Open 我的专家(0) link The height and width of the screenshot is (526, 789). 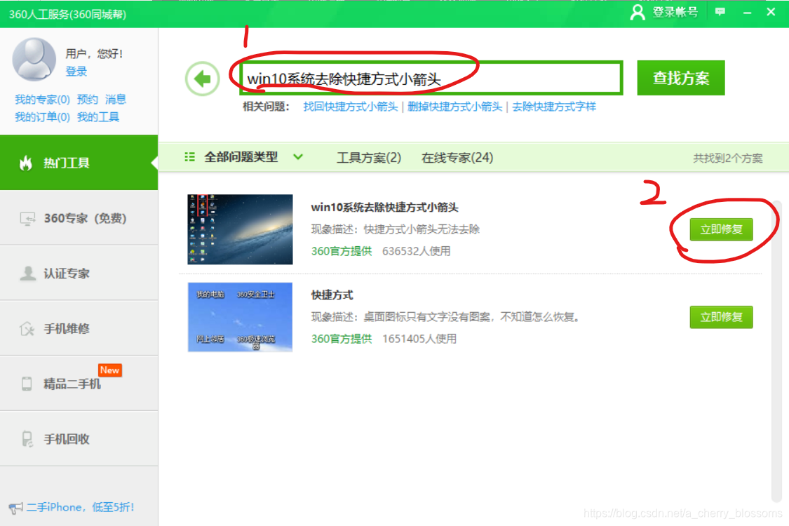[x=42, y=100]
